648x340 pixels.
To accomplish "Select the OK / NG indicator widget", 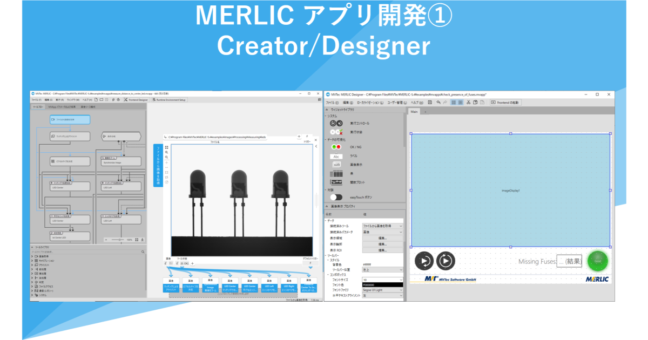I will pyautogui.click(x=336, y=147).
